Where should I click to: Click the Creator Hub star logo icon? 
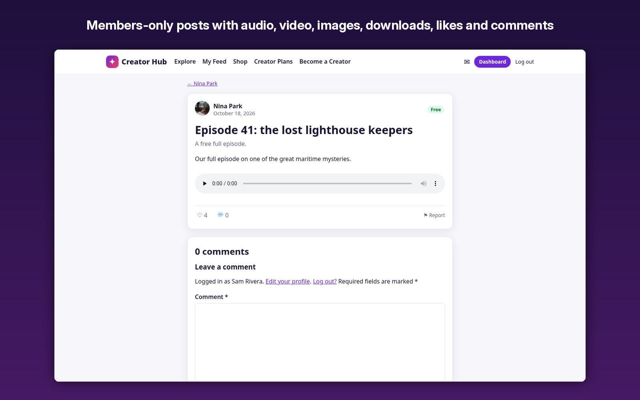(x=112, y=62)
